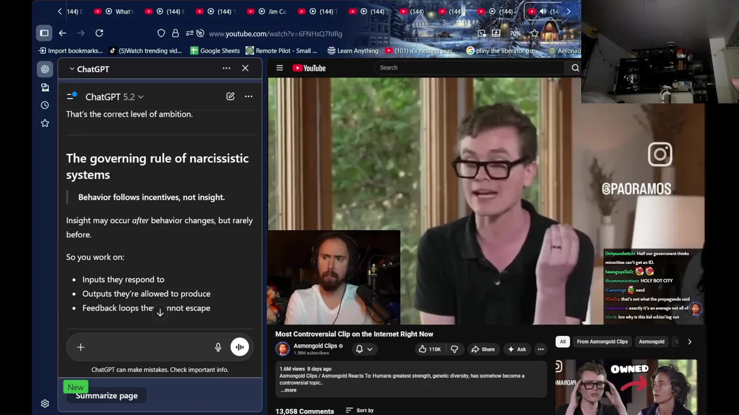
Task: Open the Bookmarks sidebar star icon
Action: 45,123
